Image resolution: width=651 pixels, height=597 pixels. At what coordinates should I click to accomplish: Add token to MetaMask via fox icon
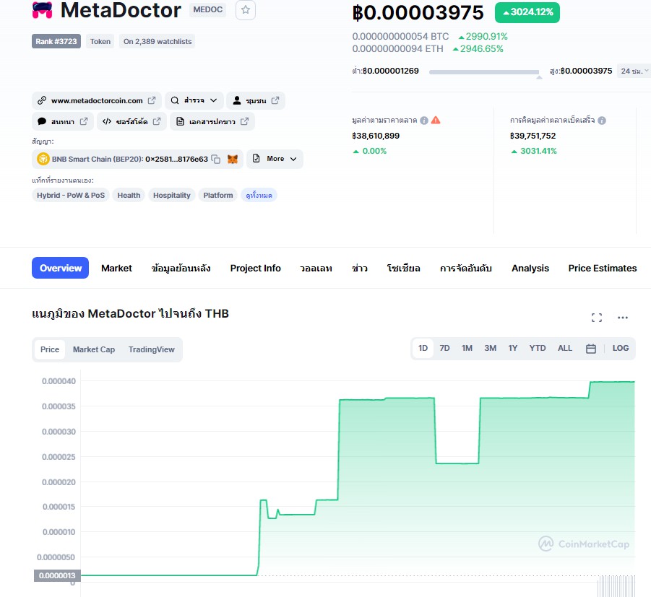tap(233, 159)
